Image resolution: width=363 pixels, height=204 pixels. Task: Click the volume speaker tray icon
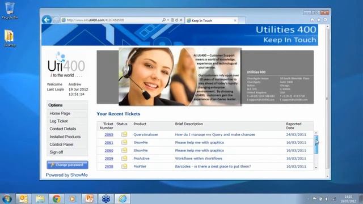point(327,199)
